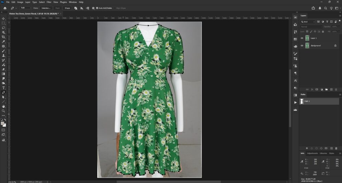Fill path with foreground color icon
This screenshot has height=183, width=342.
(x=307, y=148)
